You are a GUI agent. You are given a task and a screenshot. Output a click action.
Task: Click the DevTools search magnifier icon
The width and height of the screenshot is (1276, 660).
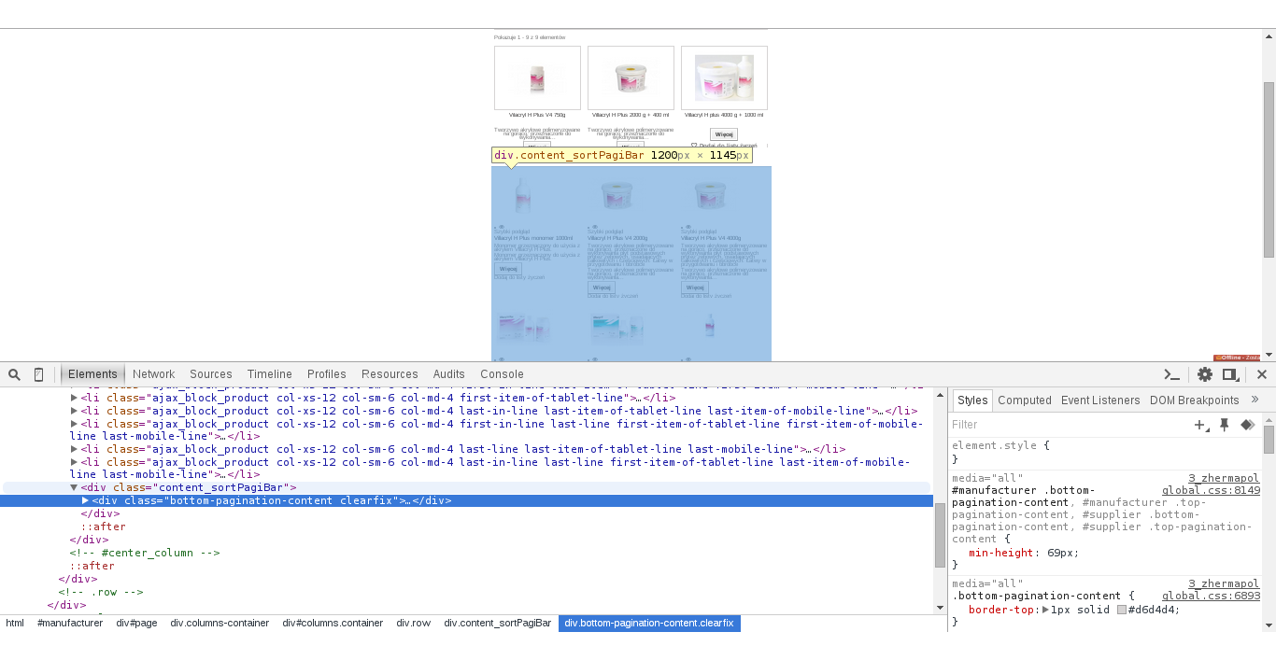[15, 374]
